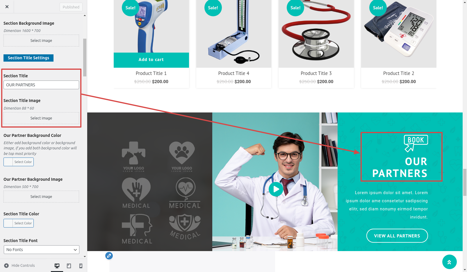467x272 pixels.
Task: Switch to desktop preview device icon
Action: point(57,266)
